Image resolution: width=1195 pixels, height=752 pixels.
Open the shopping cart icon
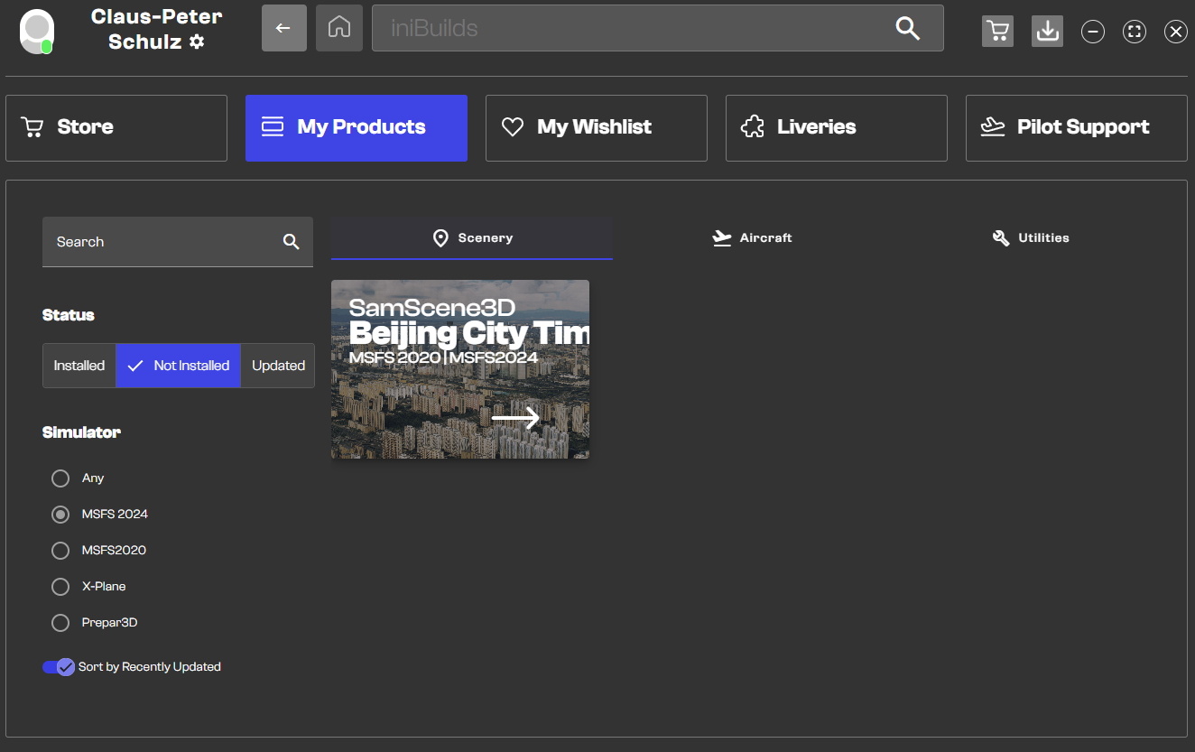997,31
